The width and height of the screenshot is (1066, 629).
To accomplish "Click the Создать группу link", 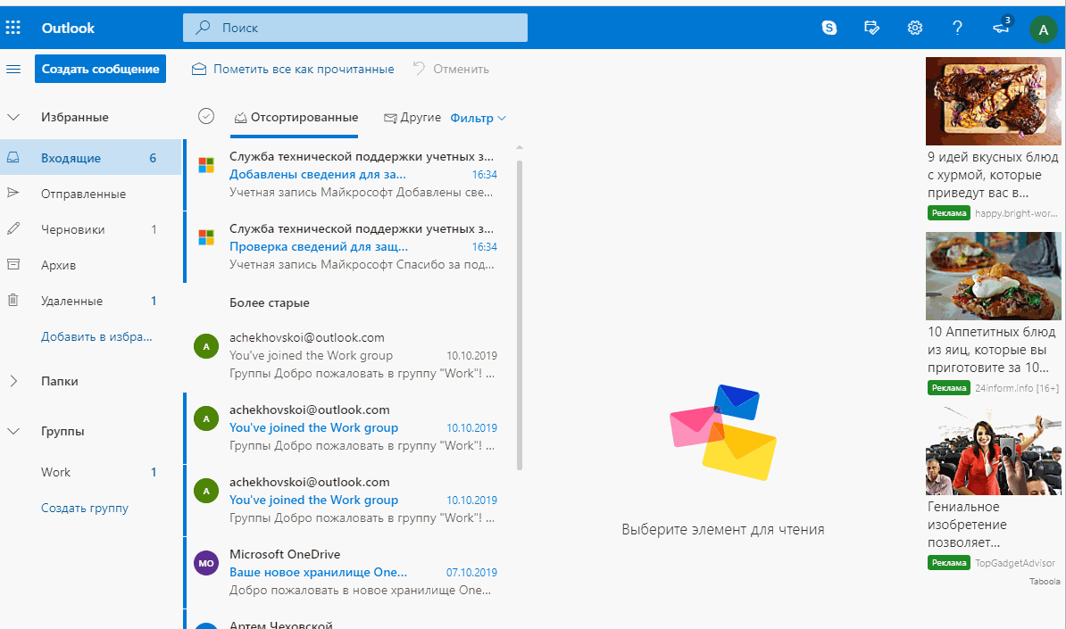I will 84,508.
